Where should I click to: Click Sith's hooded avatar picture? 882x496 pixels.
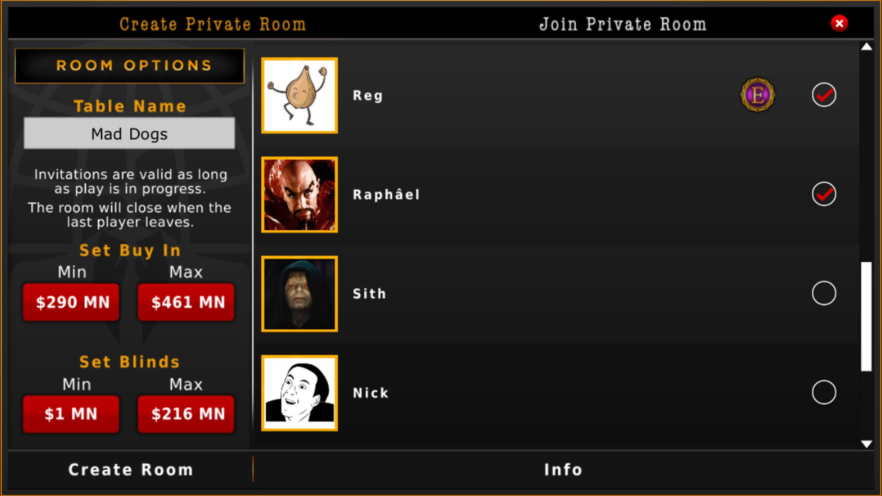pos(300,294)
